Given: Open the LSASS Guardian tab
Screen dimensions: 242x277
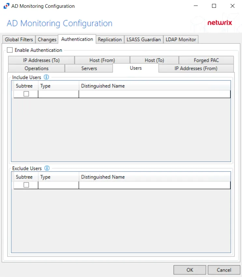Looking at the screenshot, I should click(x=144, y=39).
